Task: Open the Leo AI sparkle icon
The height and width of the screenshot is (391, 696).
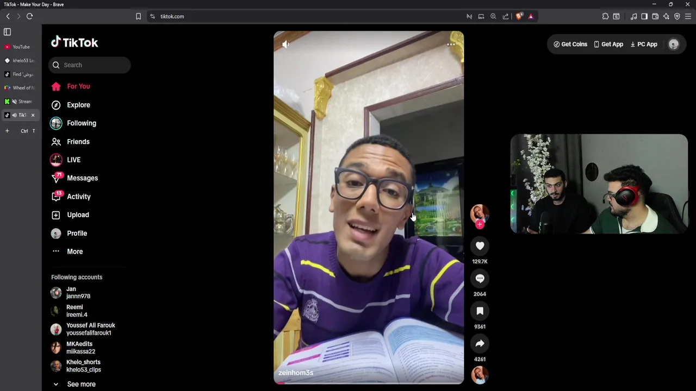Action: pyautogui.click(x=666, y=16)
